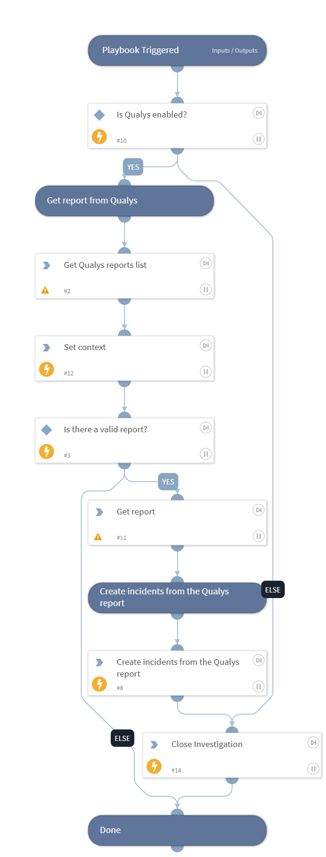Toggle pause button on Set context task
Image resolution: width=326 pixels, height=857 pixels.
[x=206, y=372]
